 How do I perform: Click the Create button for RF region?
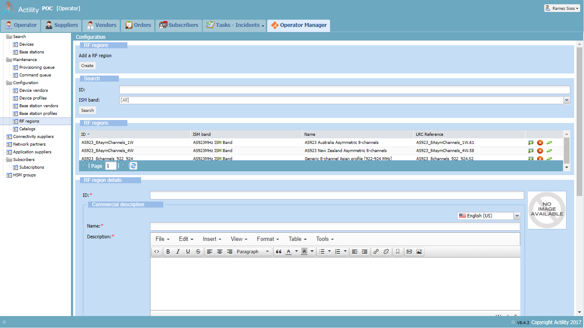tap(87, 66)
